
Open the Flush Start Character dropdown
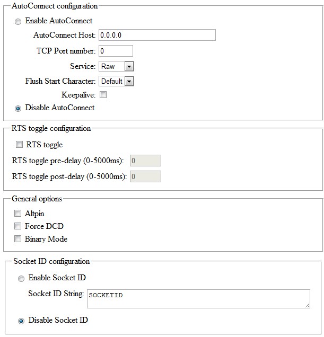pyautogui.click(x=116, y=81)
